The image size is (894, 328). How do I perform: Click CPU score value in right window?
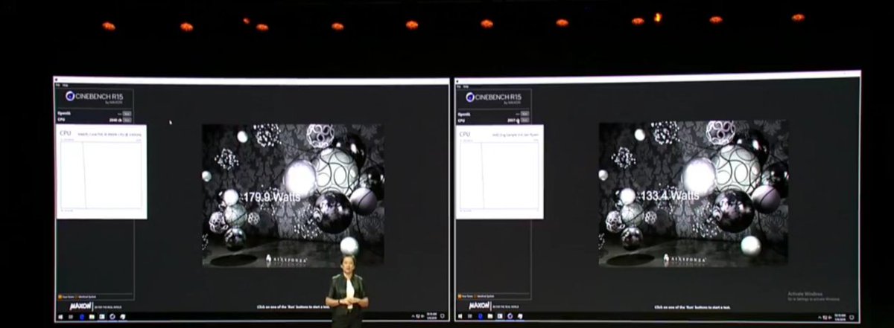[513, 120]
